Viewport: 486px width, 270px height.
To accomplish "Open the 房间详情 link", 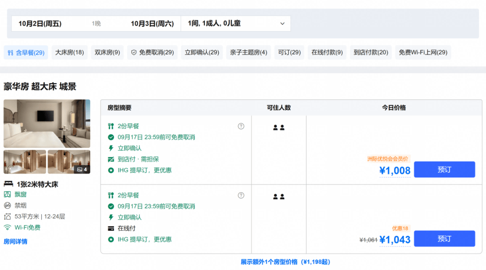I will tap(15, 242).
